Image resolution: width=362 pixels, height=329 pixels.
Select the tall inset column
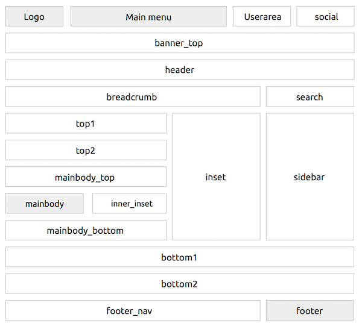pyautogui.click(x=216, y=177)
